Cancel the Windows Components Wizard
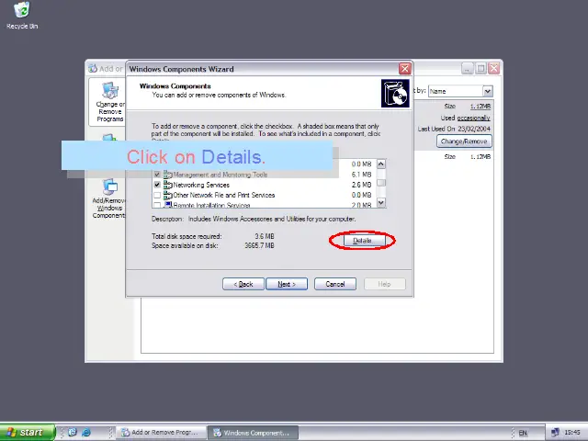 point(335,284)
